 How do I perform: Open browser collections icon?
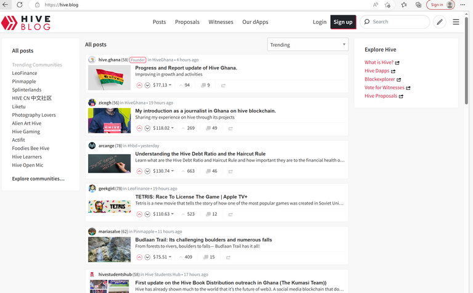418,4
